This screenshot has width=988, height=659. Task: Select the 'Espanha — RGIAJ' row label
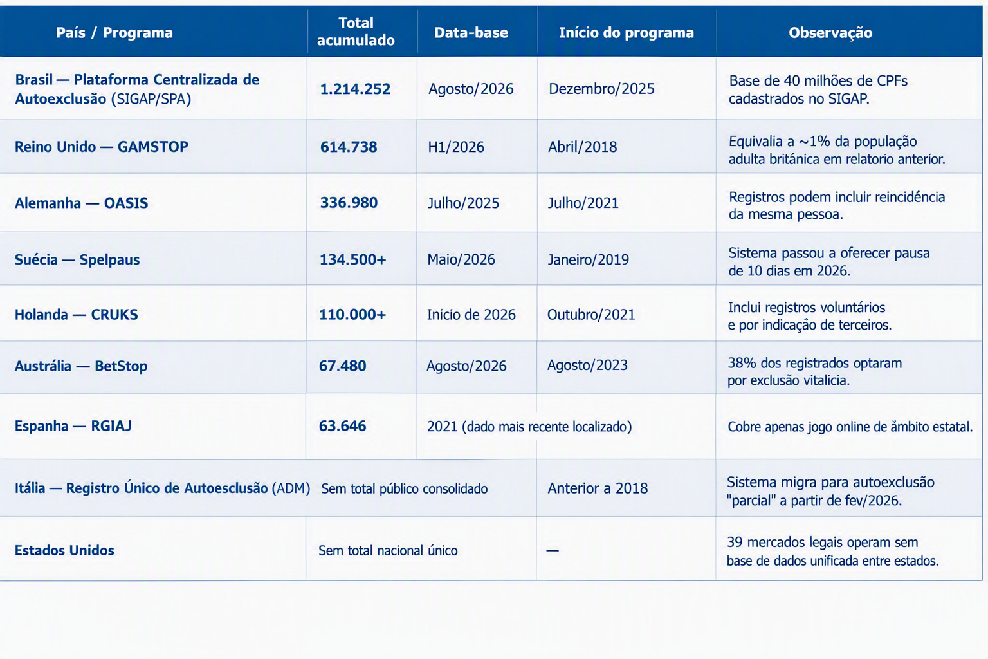(73, 426)
